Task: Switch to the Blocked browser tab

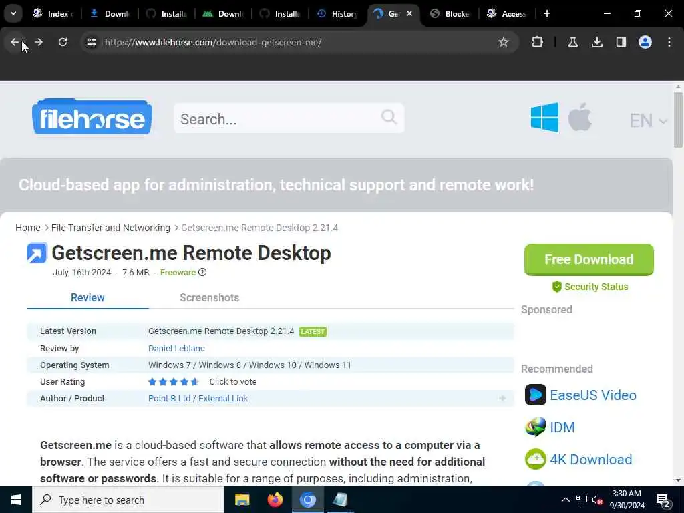Action: pos(451,13)
